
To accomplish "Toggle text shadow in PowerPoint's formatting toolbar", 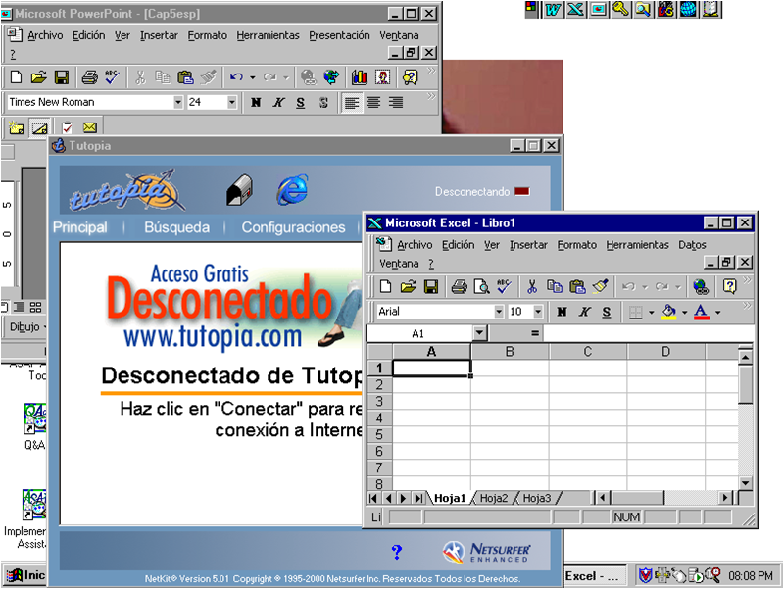I will 323,103.
